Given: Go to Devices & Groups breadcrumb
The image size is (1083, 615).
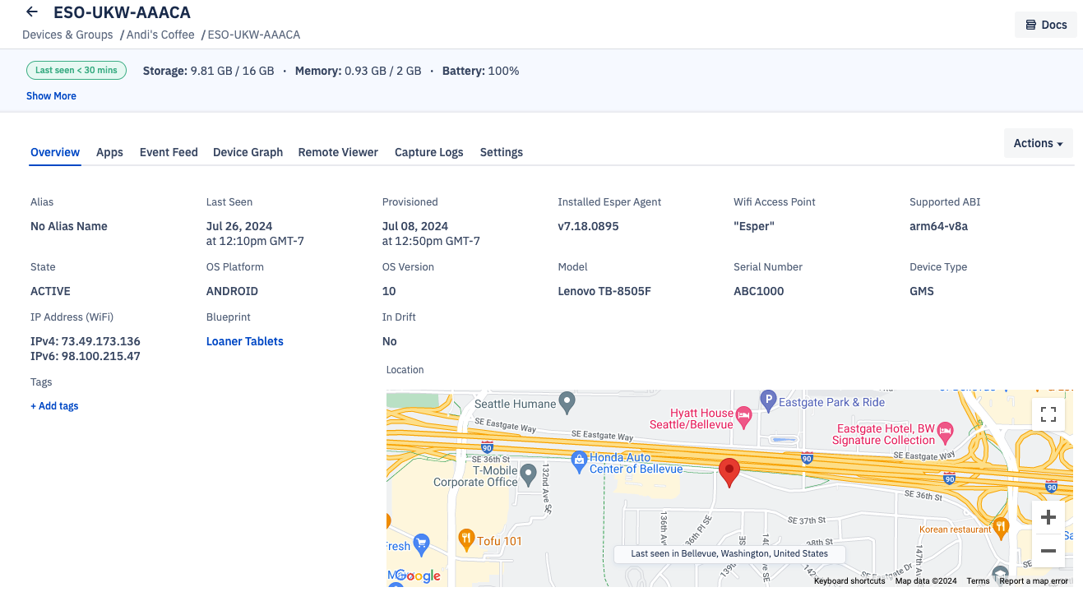Looking at the screenshot, I should pyautogui.click(x=67, y=35).
